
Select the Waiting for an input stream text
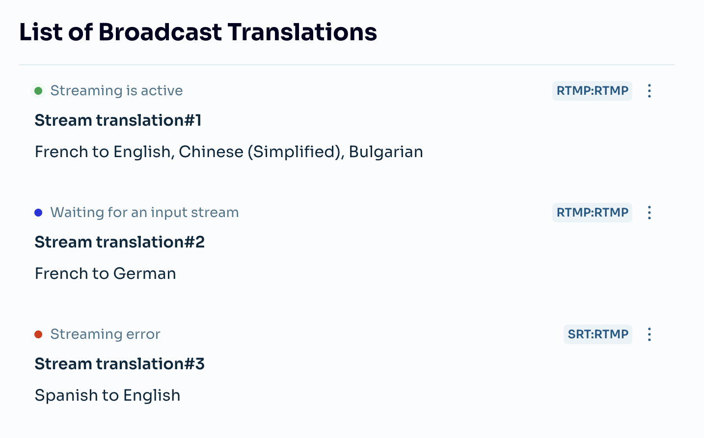coord(144,213)
